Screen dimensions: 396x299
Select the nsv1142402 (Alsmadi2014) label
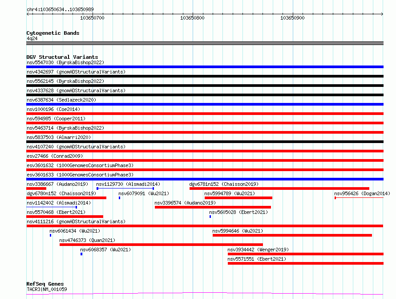(59, 203)
